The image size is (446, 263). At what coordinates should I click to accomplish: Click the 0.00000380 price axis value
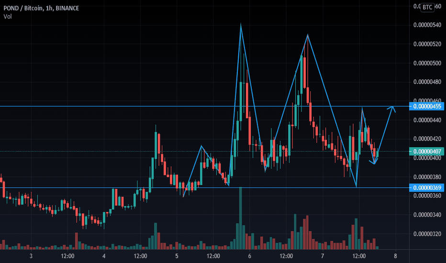pos(427,177)
